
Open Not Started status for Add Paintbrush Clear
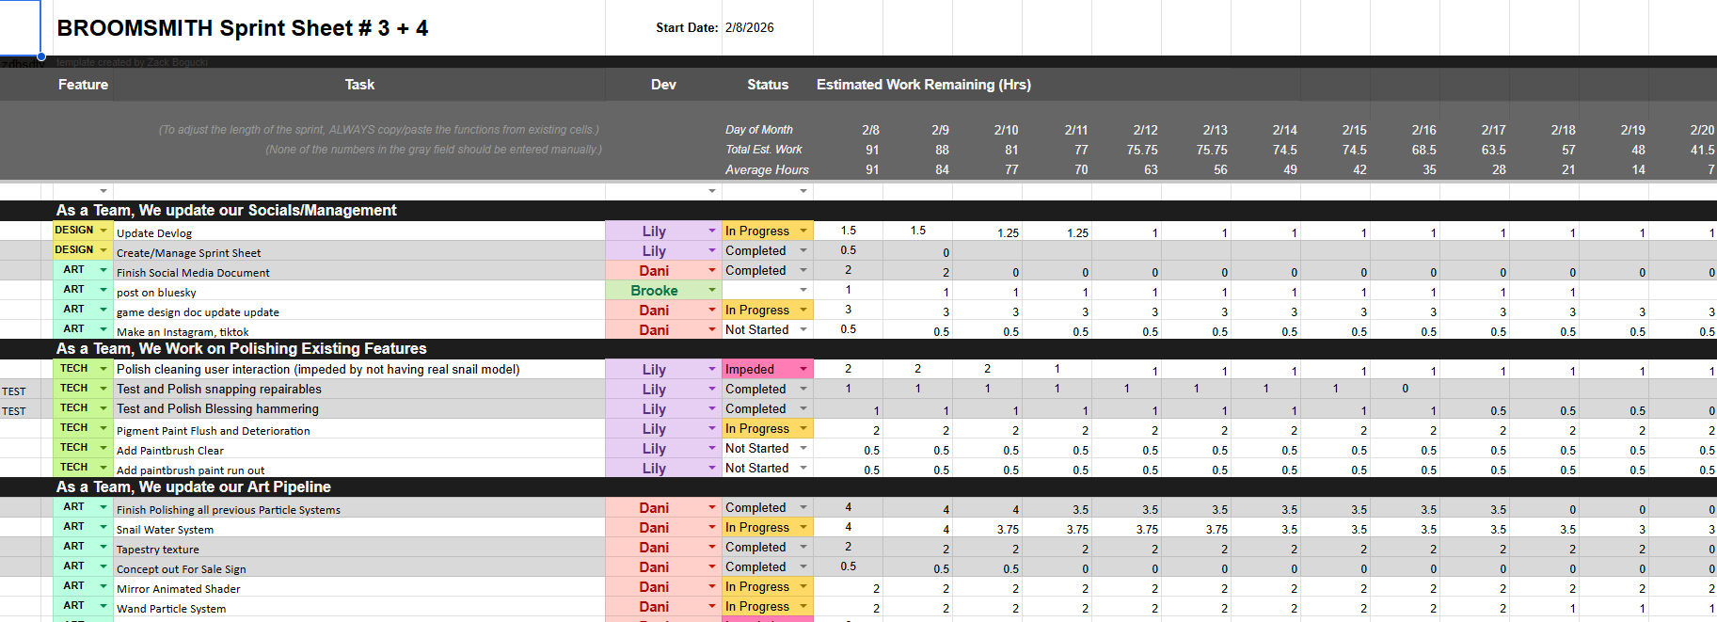point(803,448)
